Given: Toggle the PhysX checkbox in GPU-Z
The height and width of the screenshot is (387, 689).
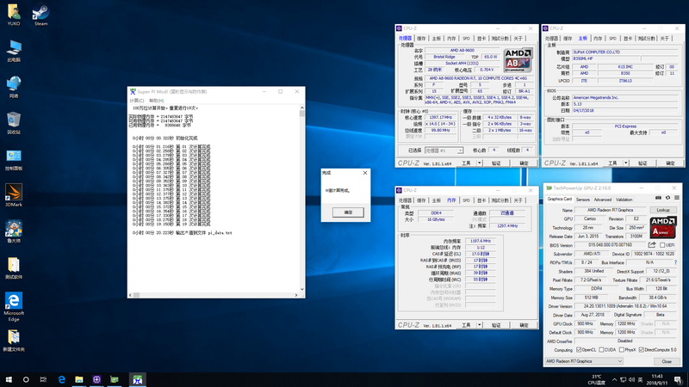Looking at the screenshot, I should 621,350.
